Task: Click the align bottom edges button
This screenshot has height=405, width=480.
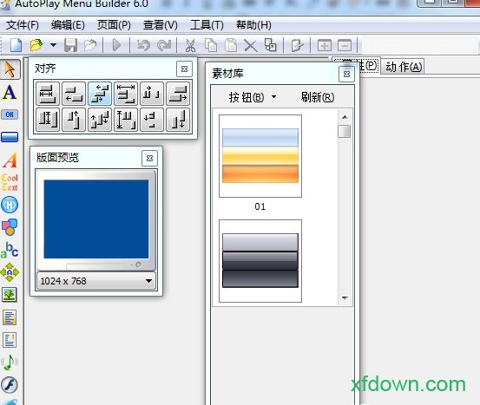Action: 178,120
